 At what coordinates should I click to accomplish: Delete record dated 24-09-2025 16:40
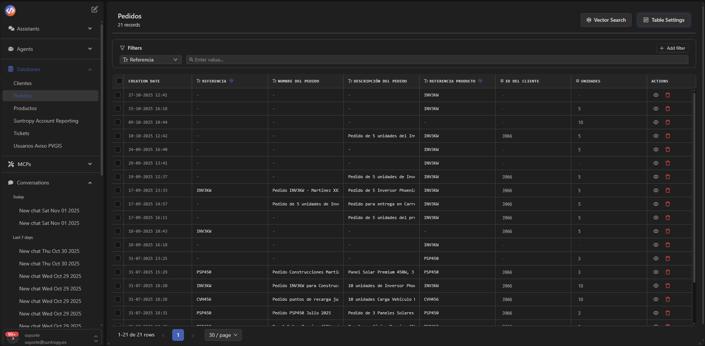tap(668, 149)
